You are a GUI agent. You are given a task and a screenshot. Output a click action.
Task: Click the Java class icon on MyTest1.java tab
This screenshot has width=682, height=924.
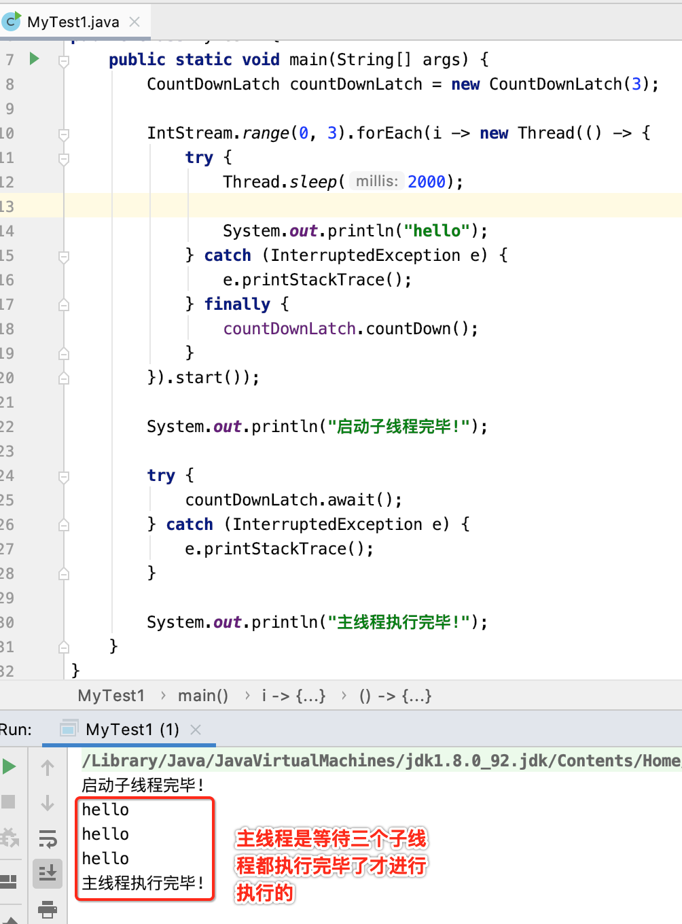12,20
